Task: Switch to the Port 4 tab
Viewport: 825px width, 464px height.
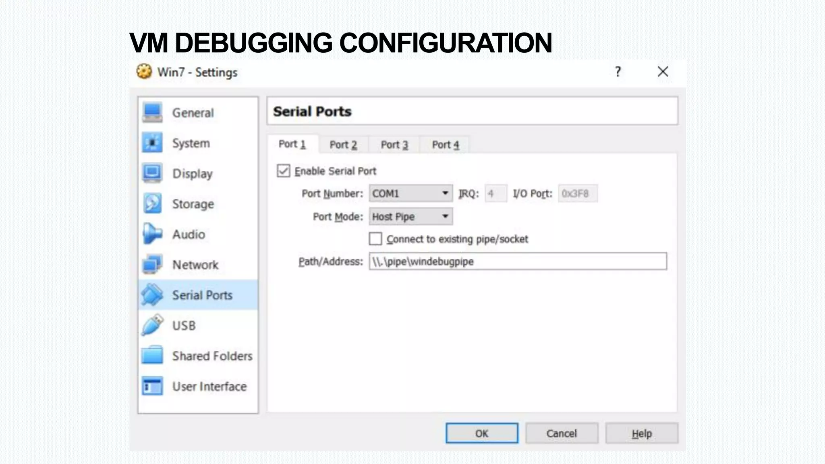Action: coord(445,145)
